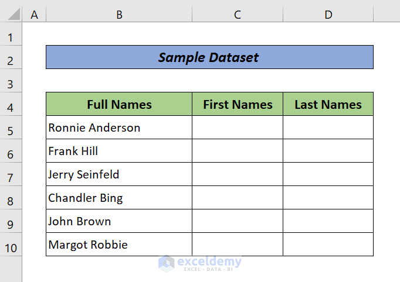The width and height of the screenshot is (400, 282).
Task: Select the Jerry Seinfeld cell
Action: pyautogui.click(x=119, y=174)
